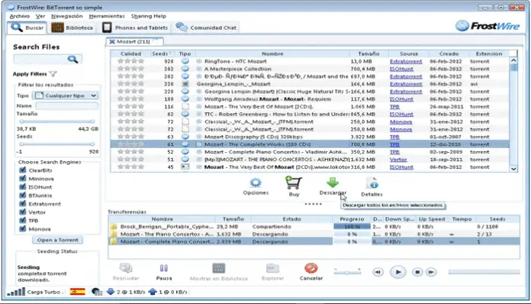
Task: Click the Buy shopping cart icon
Action: point(293,183)
